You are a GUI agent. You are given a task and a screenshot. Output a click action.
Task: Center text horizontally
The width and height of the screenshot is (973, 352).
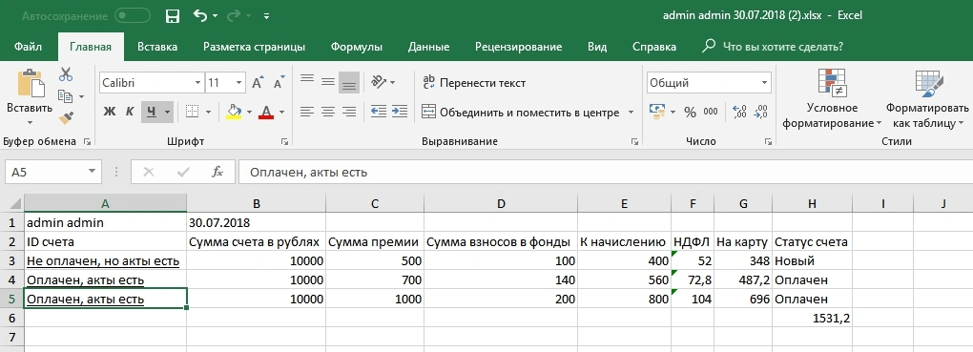(x=328, y=113)
